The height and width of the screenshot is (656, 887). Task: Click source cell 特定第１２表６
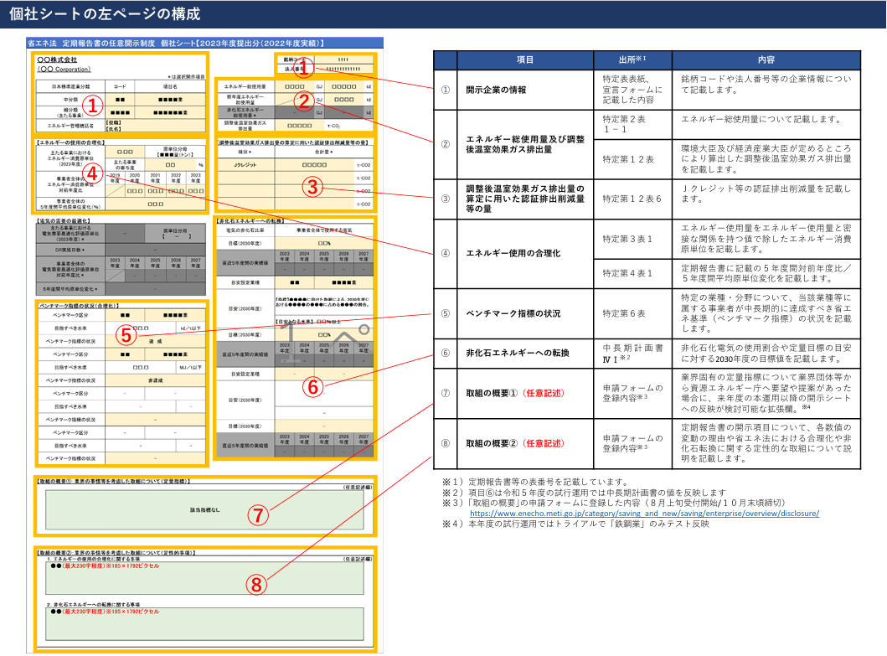pos(632,199)
